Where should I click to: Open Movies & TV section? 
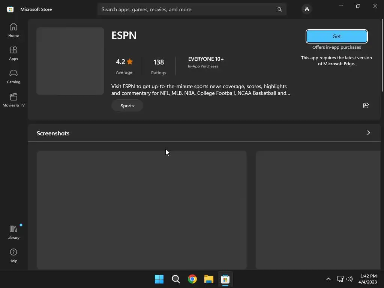click(13, 100)
